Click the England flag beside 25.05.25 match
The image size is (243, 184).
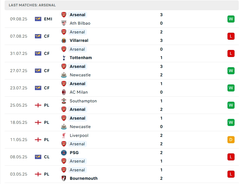pyautogui.click(x=38, y=105)
